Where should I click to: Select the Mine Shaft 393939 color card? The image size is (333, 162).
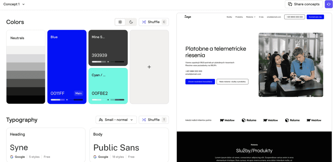[108, 48]
